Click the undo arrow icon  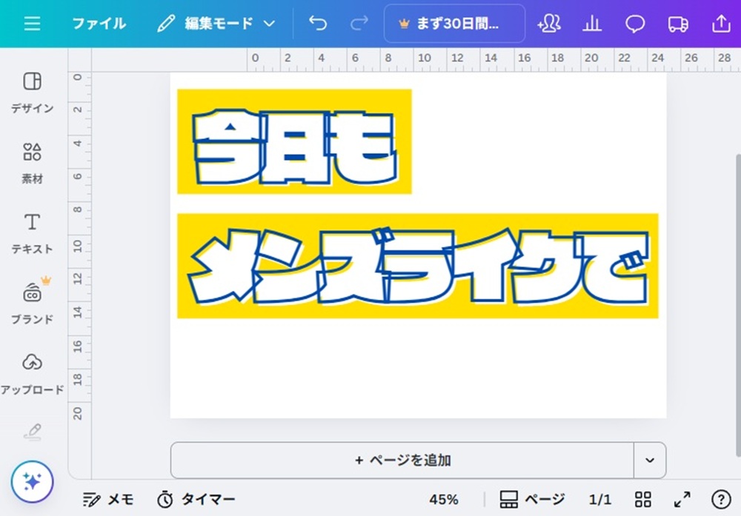pos(318,24)
